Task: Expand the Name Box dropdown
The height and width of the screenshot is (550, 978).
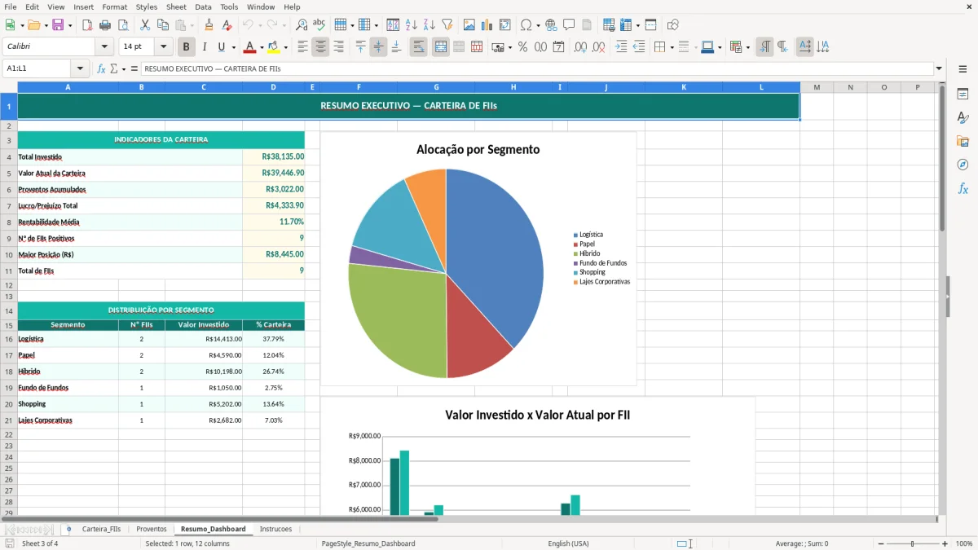Action: [80, 69]
